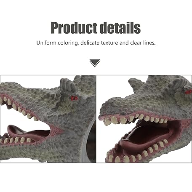Click the pointed left horn in right image

136,84
